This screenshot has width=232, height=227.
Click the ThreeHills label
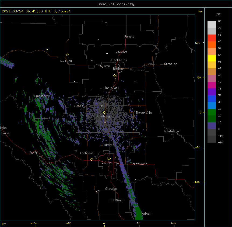pos(144,113)
